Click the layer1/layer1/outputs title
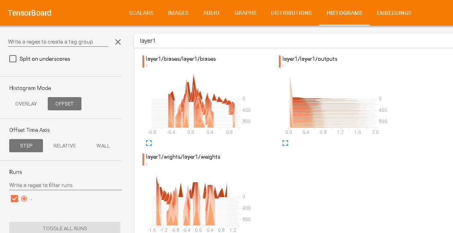 [310, 59]
